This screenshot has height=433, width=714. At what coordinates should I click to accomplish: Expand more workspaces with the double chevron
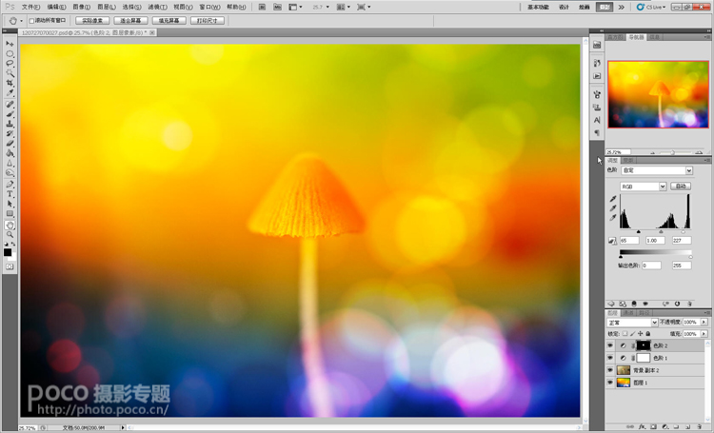[x=621, y=7]
